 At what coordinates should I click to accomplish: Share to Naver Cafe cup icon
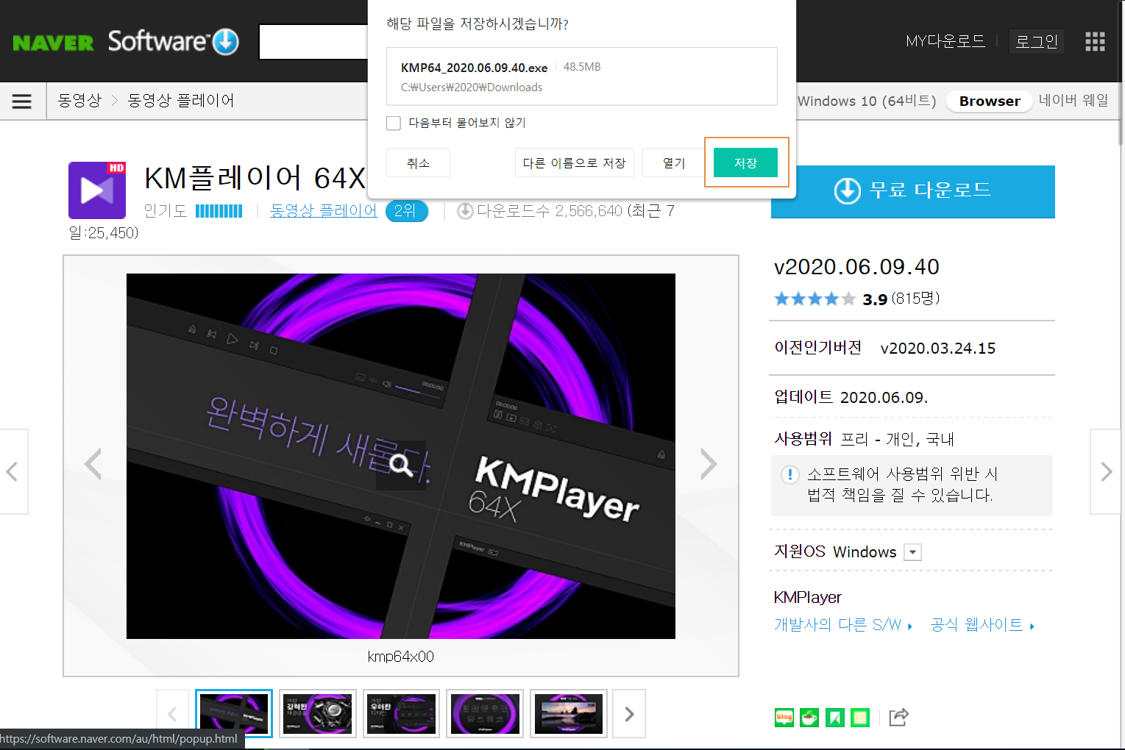pos(809,718)
